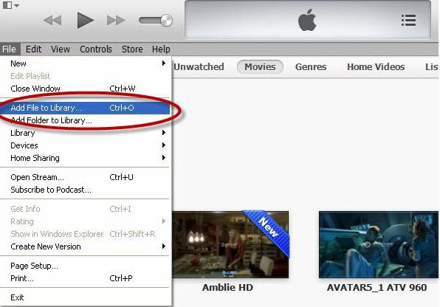This screenshot has width=440, height=307.
Task: Switch to the Genres tab
Action: pos(311,67)
